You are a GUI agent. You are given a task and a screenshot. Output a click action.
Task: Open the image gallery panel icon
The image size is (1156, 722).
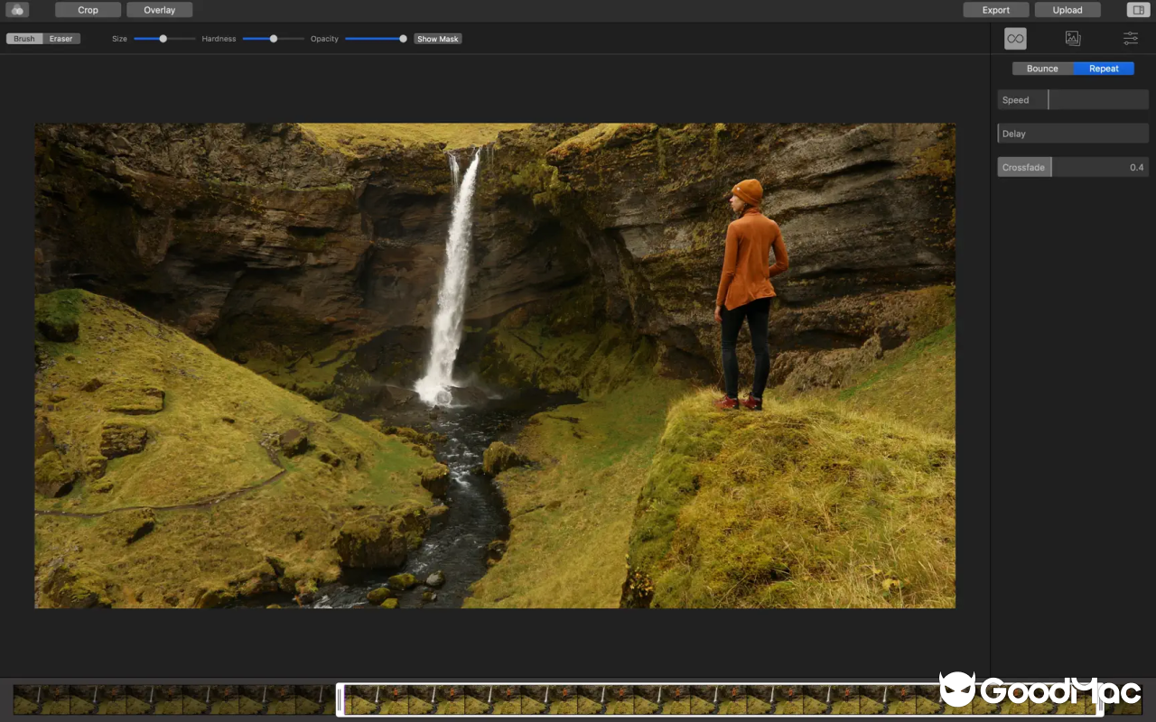(1072, 38)
